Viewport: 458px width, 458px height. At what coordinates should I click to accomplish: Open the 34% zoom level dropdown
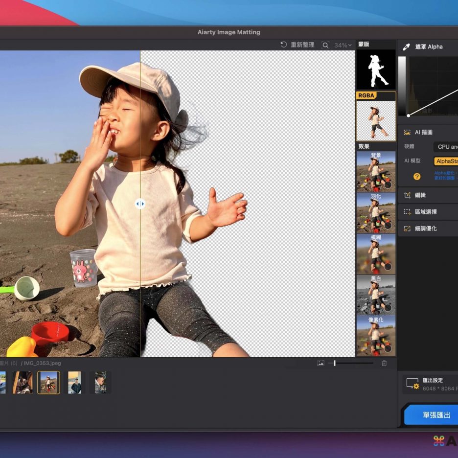click(x=343, y=45)
